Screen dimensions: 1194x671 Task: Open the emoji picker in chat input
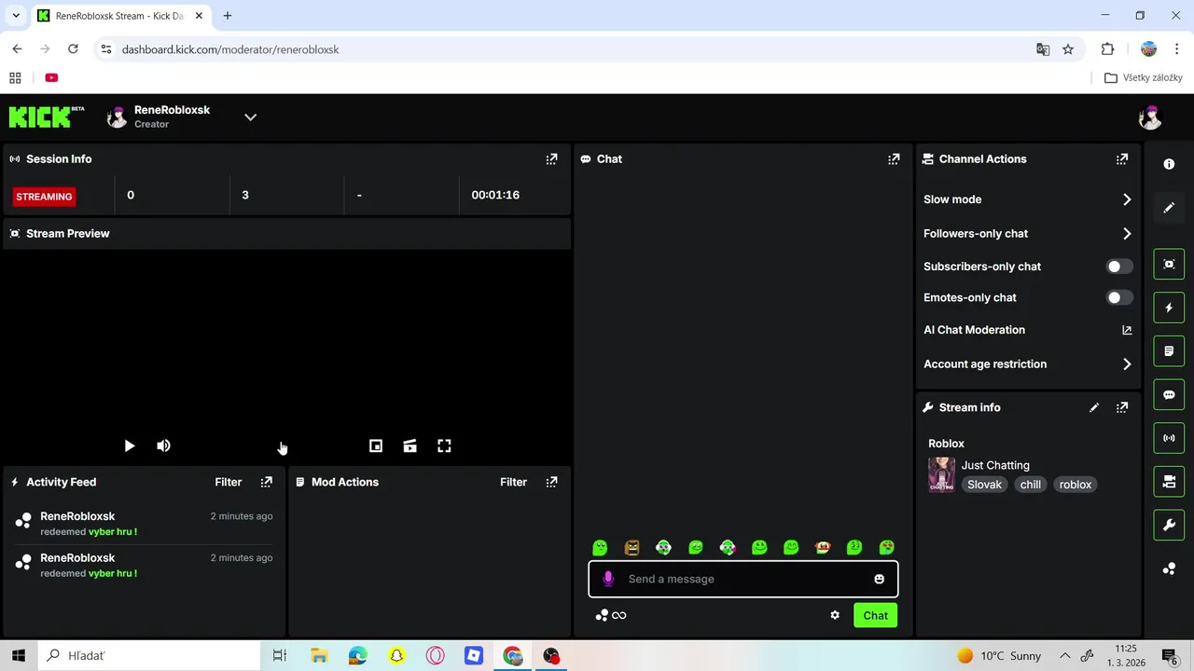879,579
